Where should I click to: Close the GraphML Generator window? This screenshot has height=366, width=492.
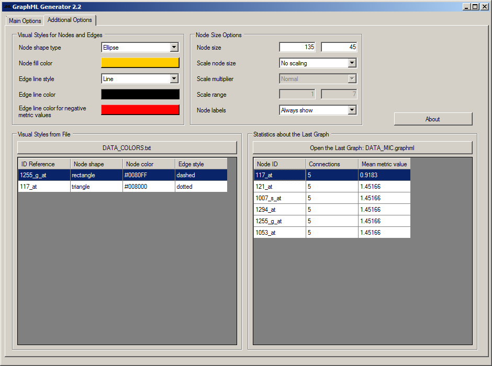click(485, 7)
